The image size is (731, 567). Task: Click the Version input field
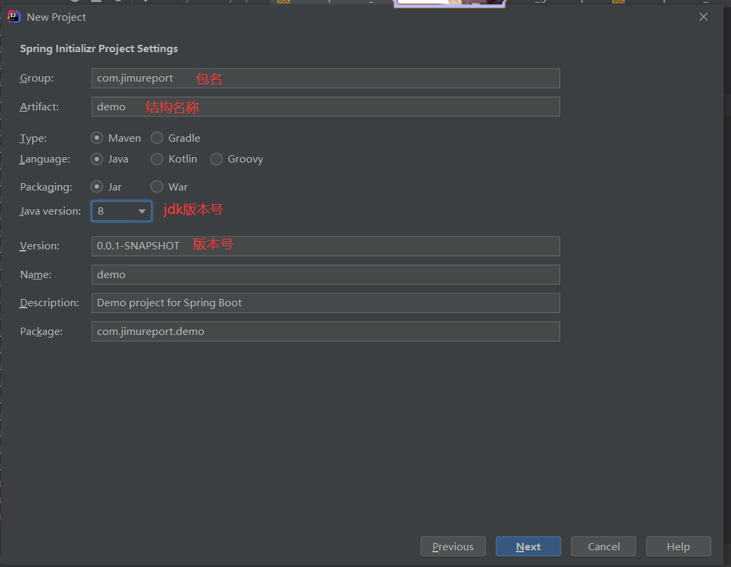coord(325,246)
